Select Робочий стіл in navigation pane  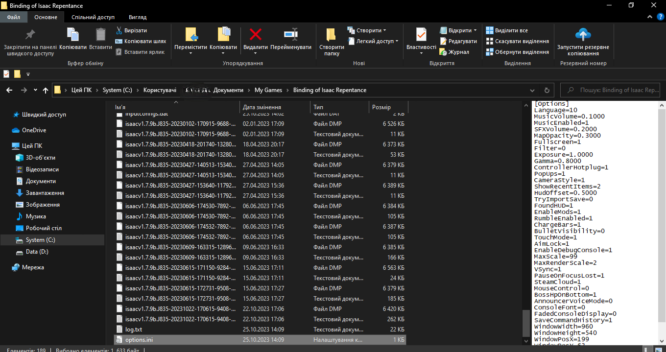coord(44,228)
